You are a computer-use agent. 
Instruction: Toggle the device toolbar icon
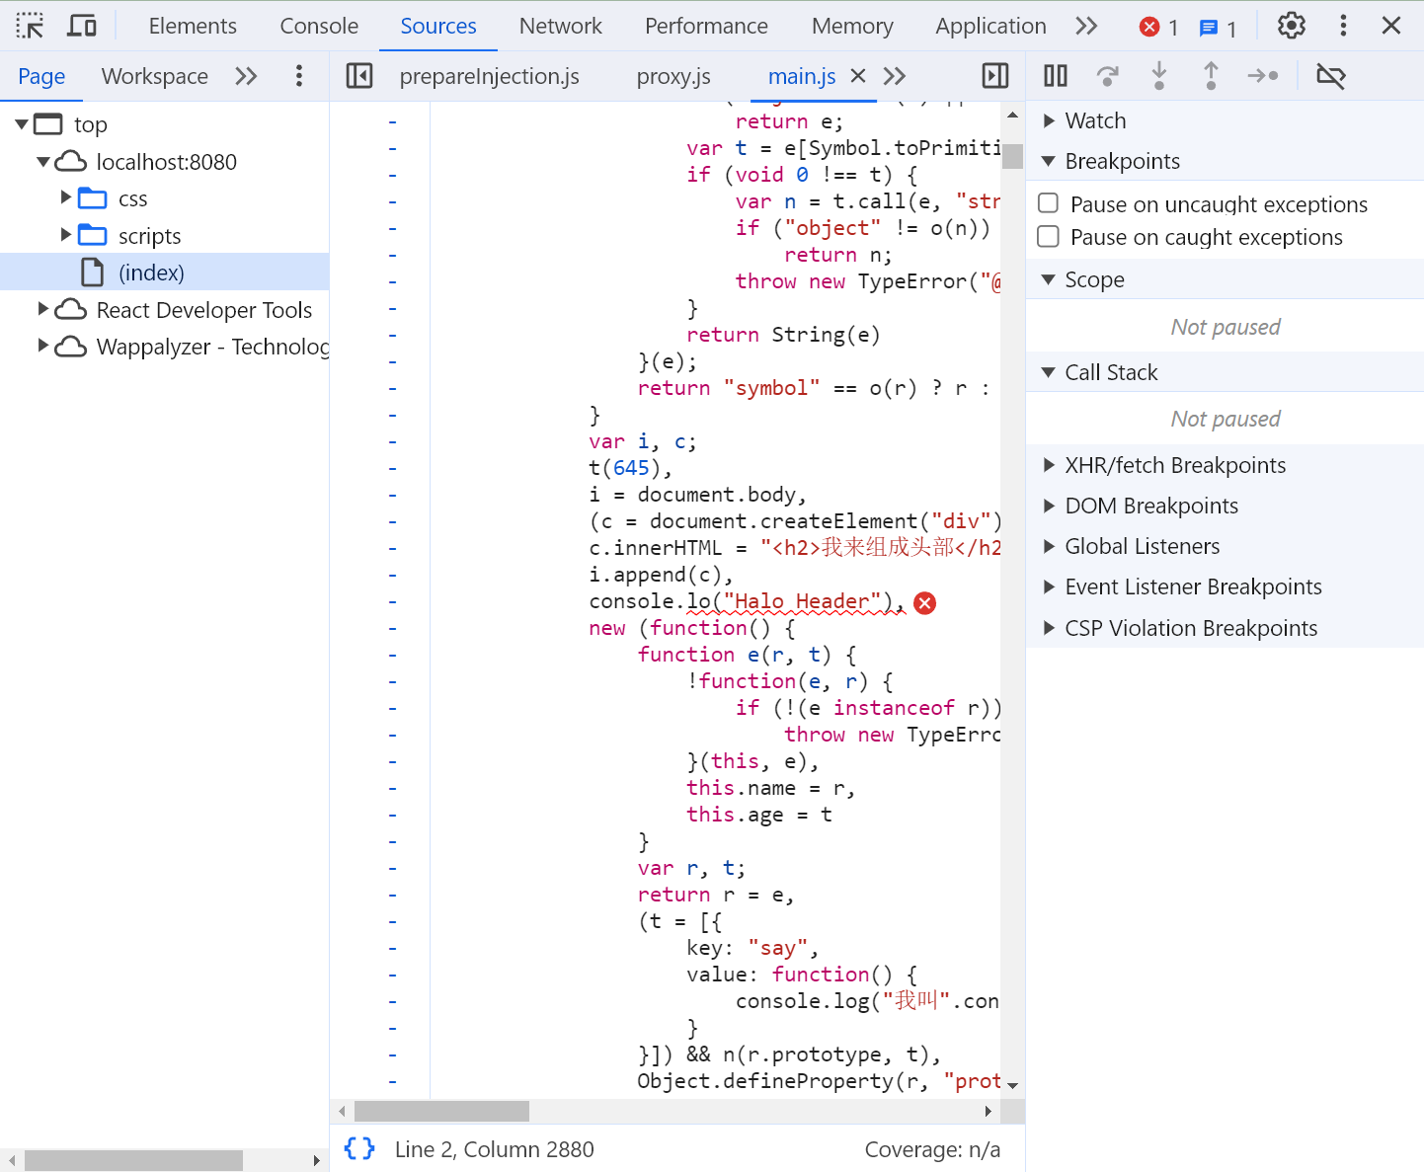(82, 26)
